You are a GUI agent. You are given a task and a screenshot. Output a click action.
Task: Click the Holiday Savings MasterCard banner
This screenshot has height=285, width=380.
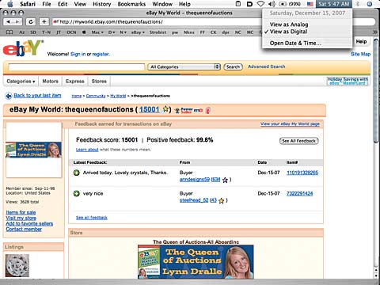point(348,81)
